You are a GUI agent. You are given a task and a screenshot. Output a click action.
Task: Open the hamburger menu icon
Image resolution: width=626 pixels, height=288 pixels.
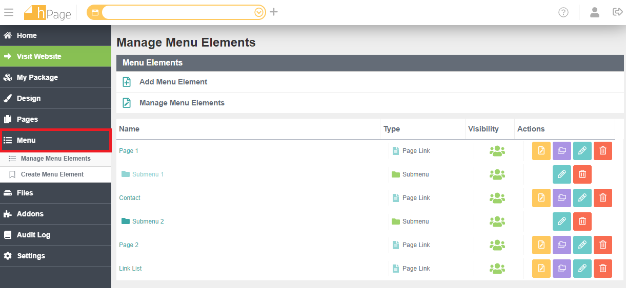pyautogui.click(x=9, y=12)
